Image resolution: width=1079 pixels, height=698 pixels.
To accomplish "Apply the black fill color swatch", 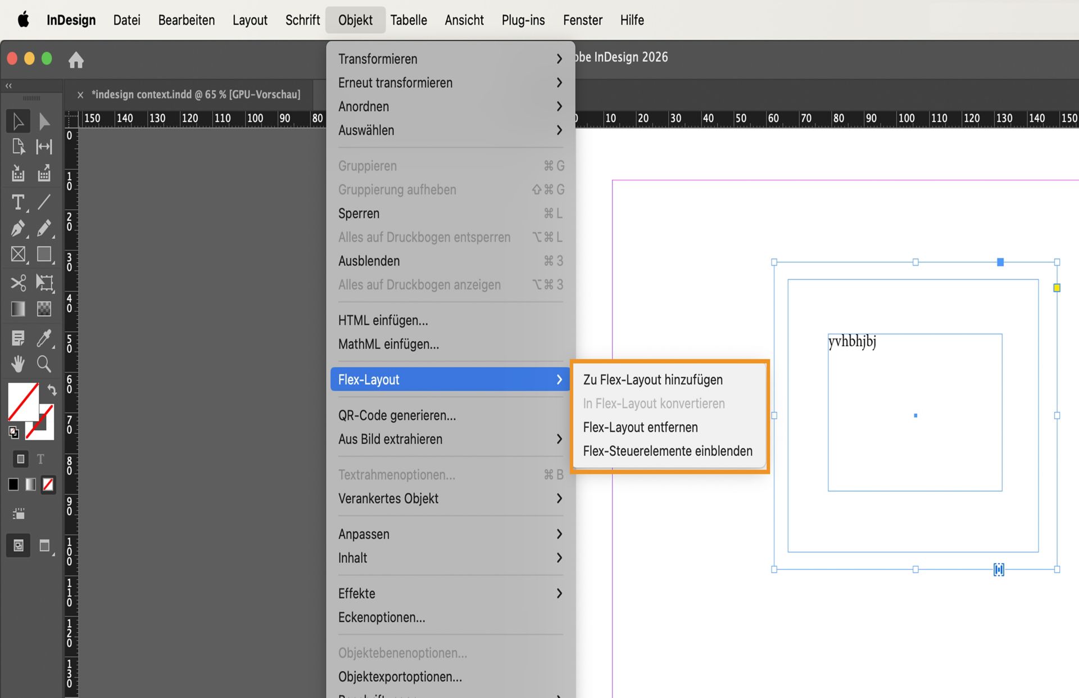I will (x=13, y=484).
